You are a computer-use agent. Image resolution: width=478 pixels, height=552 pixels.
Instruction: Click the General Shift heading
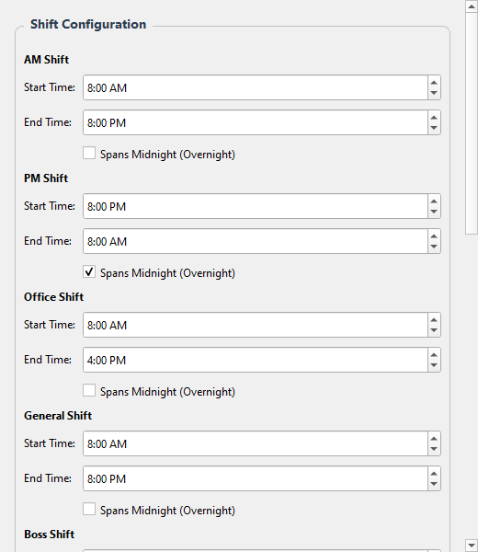click(58, 416)
